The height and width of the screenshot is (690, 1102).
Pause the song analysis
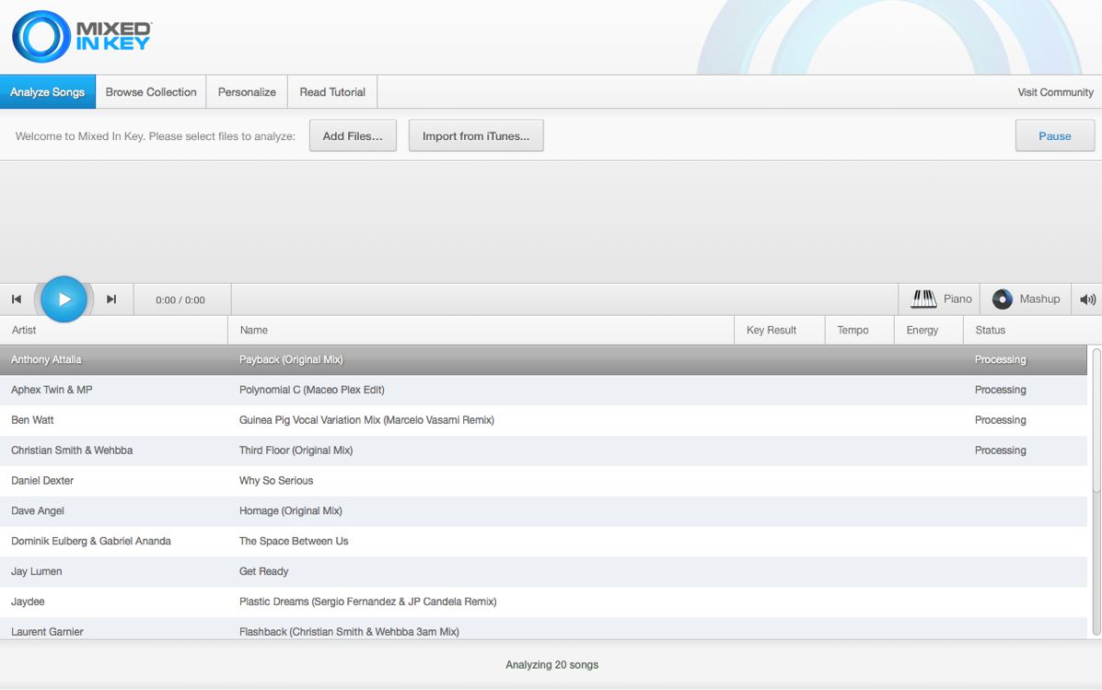point(1054,136)
